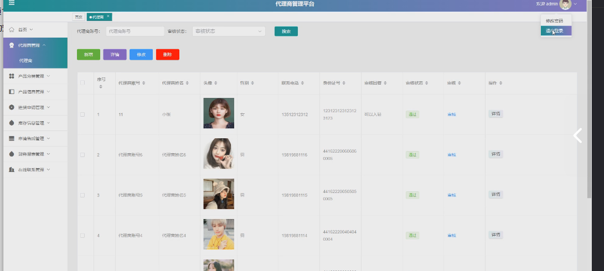Image resolution: width=604 pixels, height=271 pixels.
Task: Choose 退出登录 from the user menu
Action: [x=556, y=31]
